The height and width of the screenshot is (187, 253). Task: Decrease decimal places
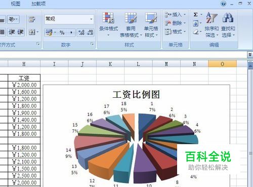(90, 32)
